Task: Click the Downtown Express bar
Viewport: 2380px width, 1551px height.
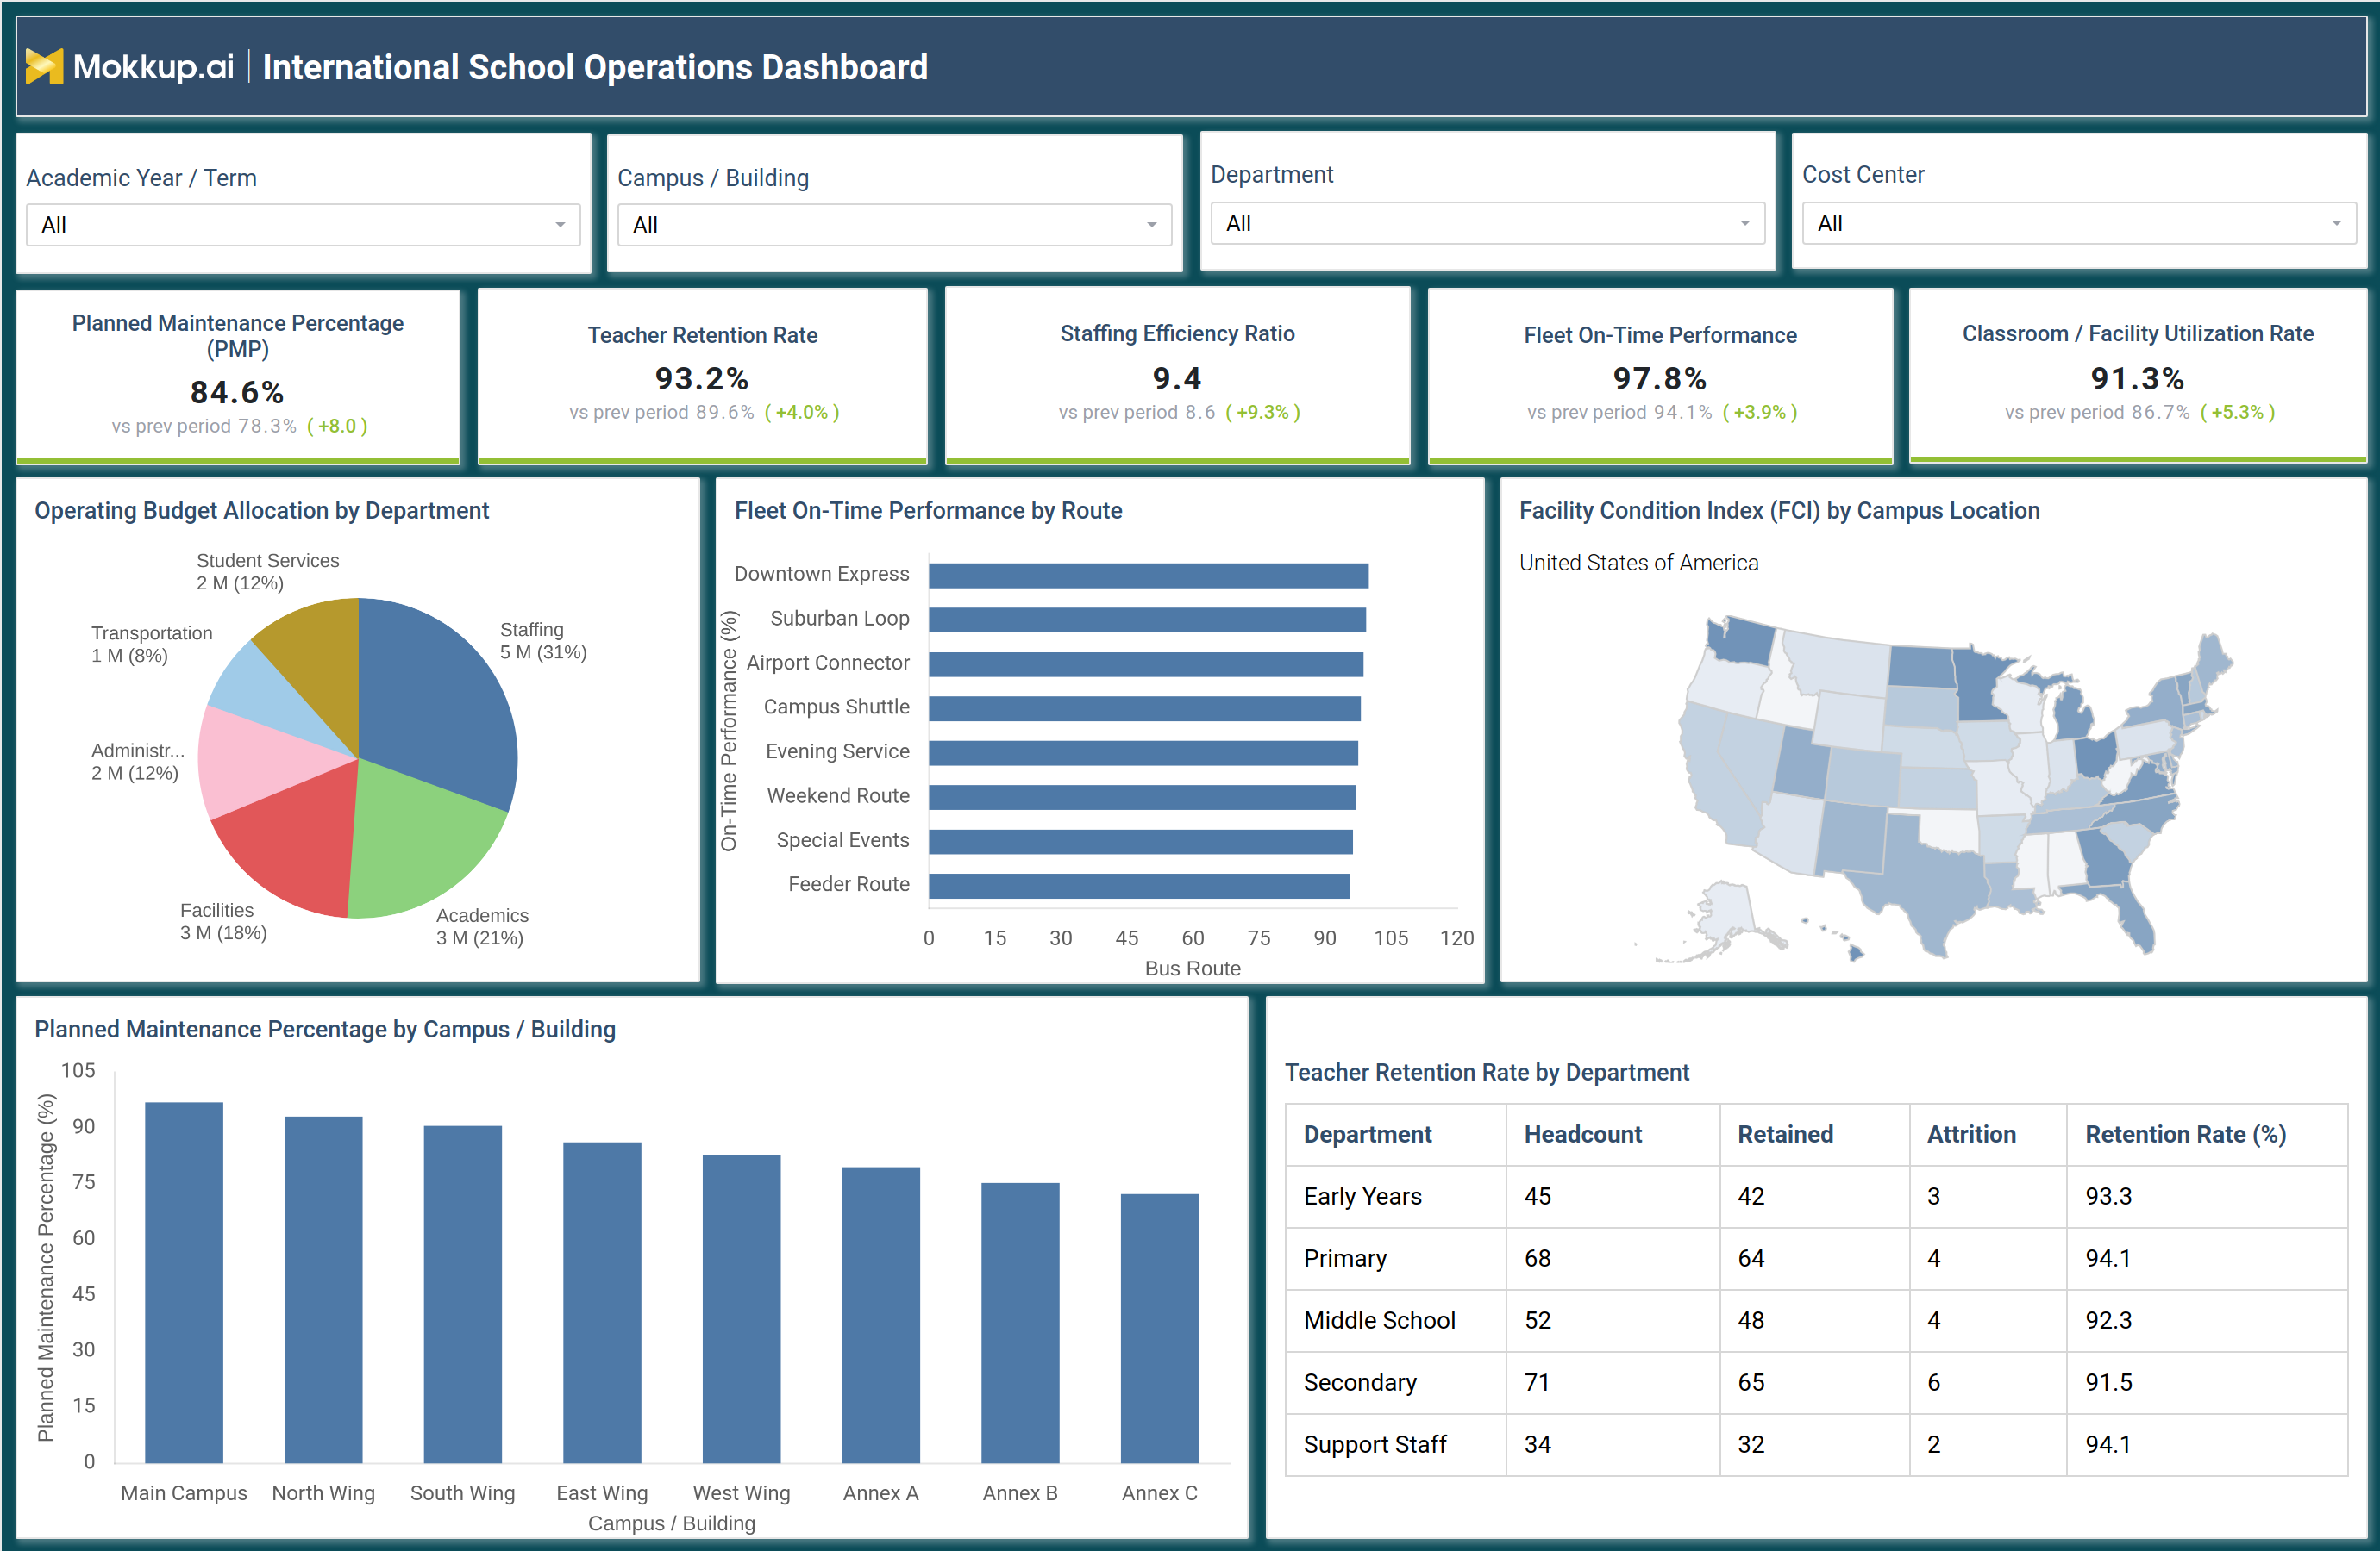Action: [x=1148, y=576]
